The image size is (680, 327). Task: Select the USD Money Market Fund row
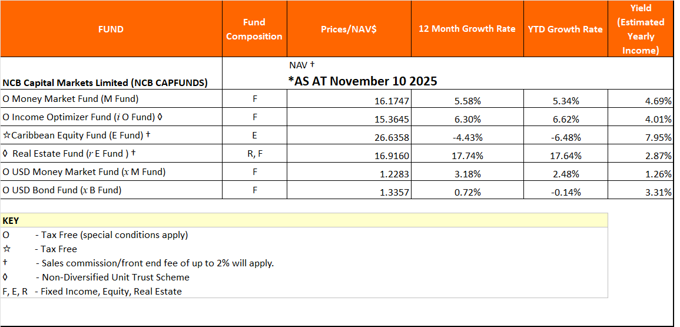[84, 172]
